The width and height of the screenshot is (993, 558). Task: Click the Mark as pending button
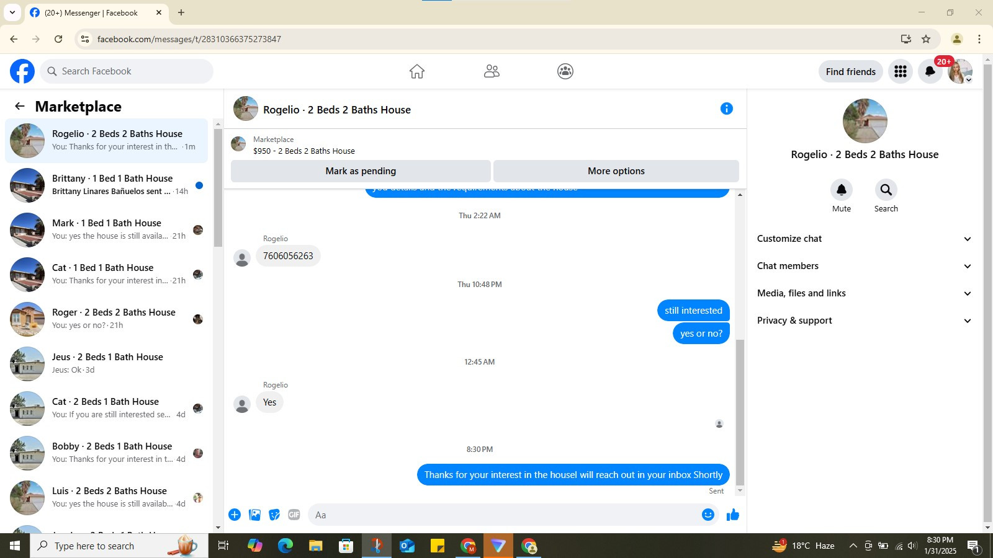tap(361, 171)
